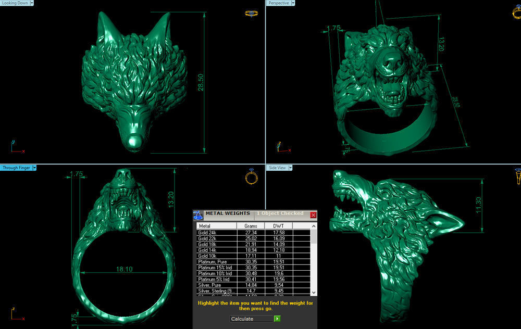The height and width of the screenshot is (329, 521).
Task: Click the 28.50 dimension in Looking Down view
Action: click(201, 82)
